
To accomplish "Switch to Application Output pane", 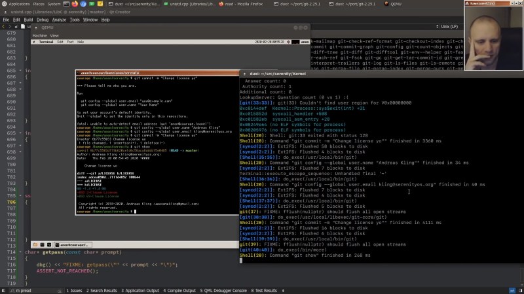I will coord(140,290).
